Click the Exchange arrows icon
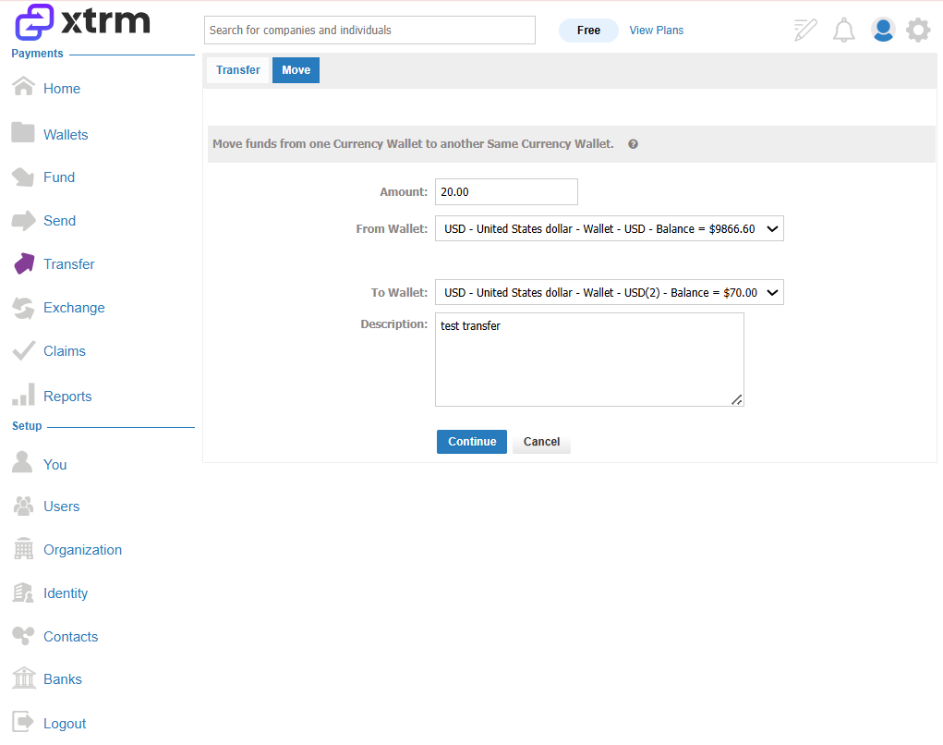 point(23,308)
